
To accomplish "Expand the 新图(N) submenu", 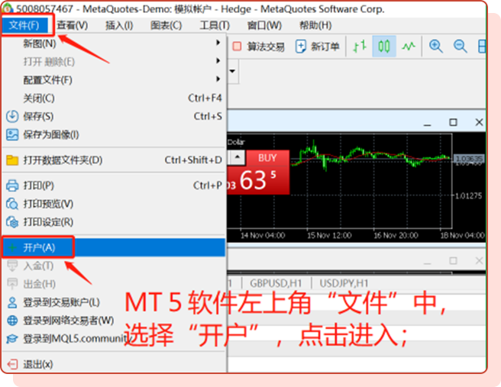I will click(x=114, y=43).
